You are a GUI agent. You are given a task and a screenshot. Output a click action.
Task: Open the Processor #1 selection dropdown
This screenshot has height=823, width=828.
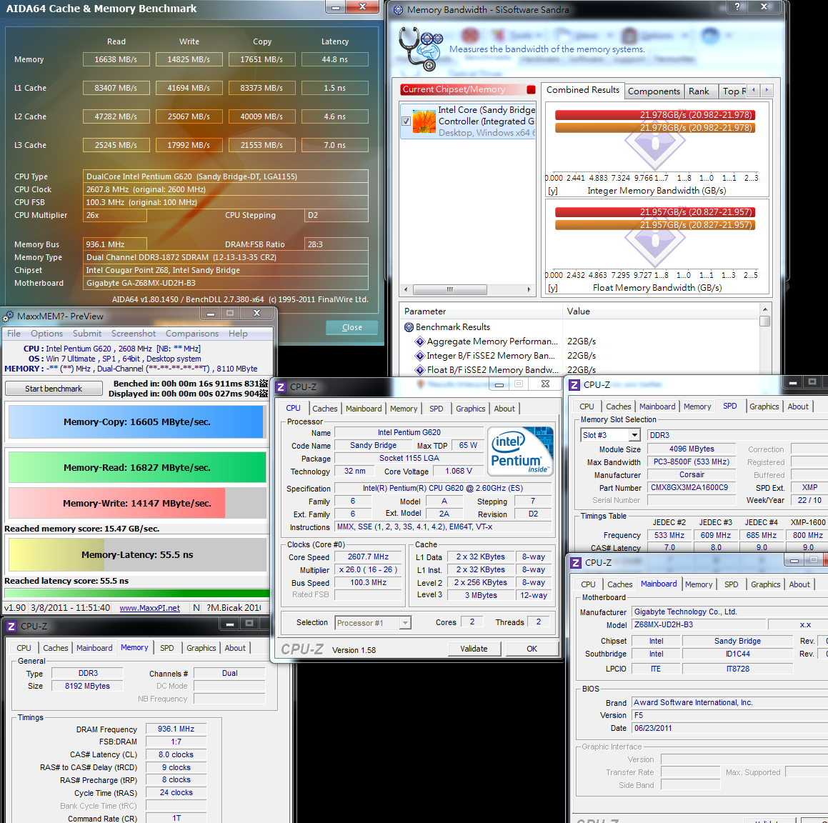coord(405,623)
